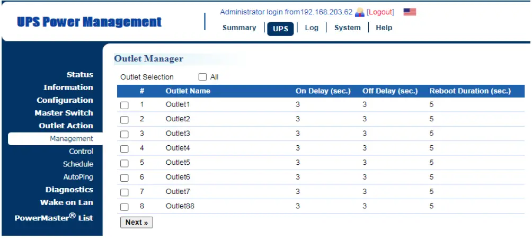The height and width of the screenshot is (239, 532).
Task: Click the Outlet5 name text
Action: point(178,163)
